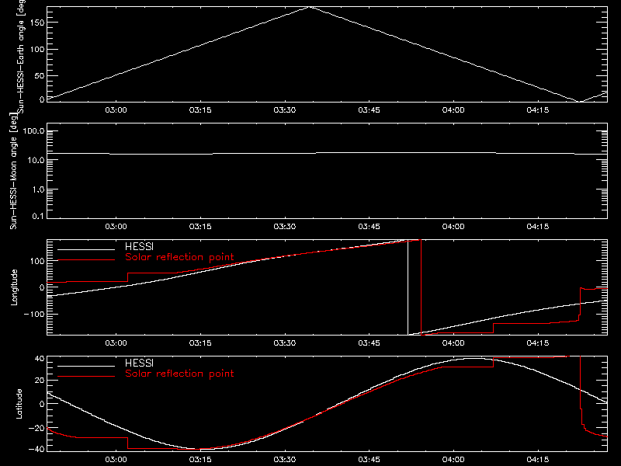
Task: Click 04:00 time label under Earth angle plot
Action: coord(453,110)
